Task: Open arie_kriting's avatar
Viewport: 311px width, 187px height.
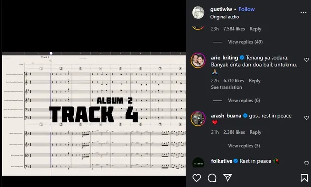Action: (x=198, y=61)
